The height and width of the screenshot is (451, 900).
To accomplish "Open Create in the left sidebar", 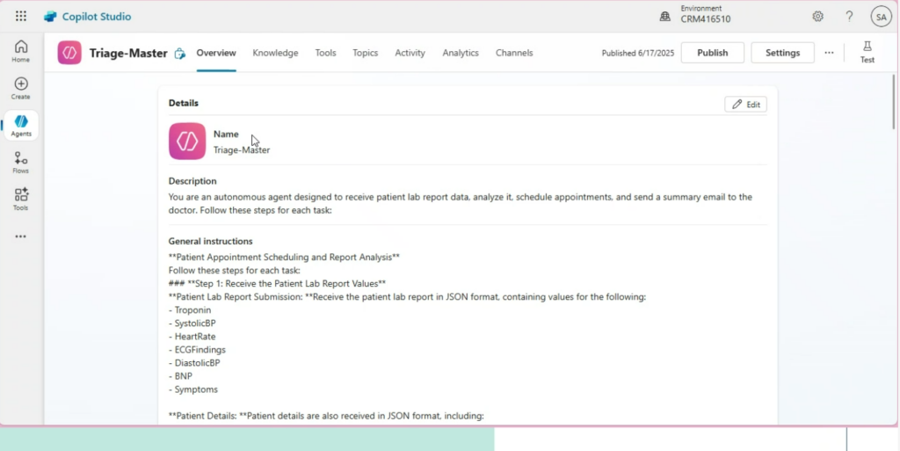I will click(21, 89).
